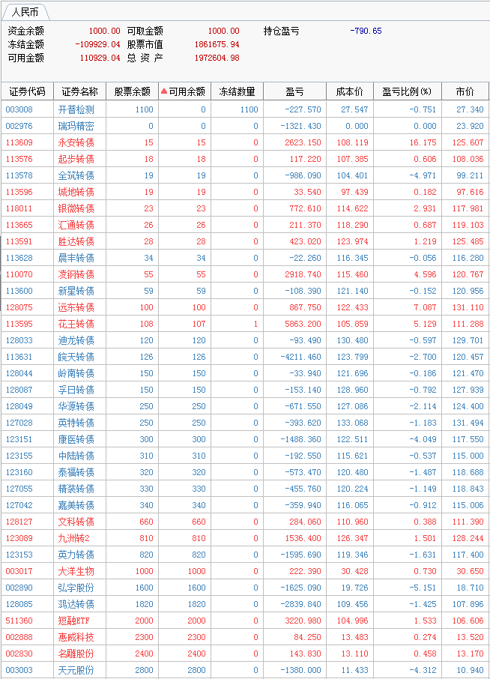
Task: Select the 花王转债 row
Action: click(x=245, y=324)
